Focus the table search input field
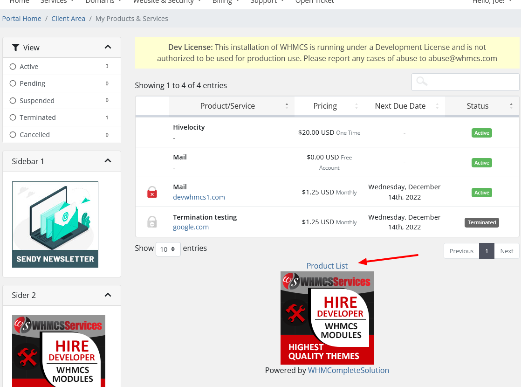The height and width of the screenshot is (387, 521). tap(465, 82)
